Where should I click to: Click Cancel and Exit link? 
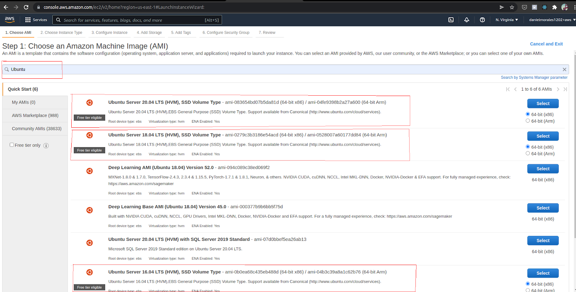click(x=546, y=44)
